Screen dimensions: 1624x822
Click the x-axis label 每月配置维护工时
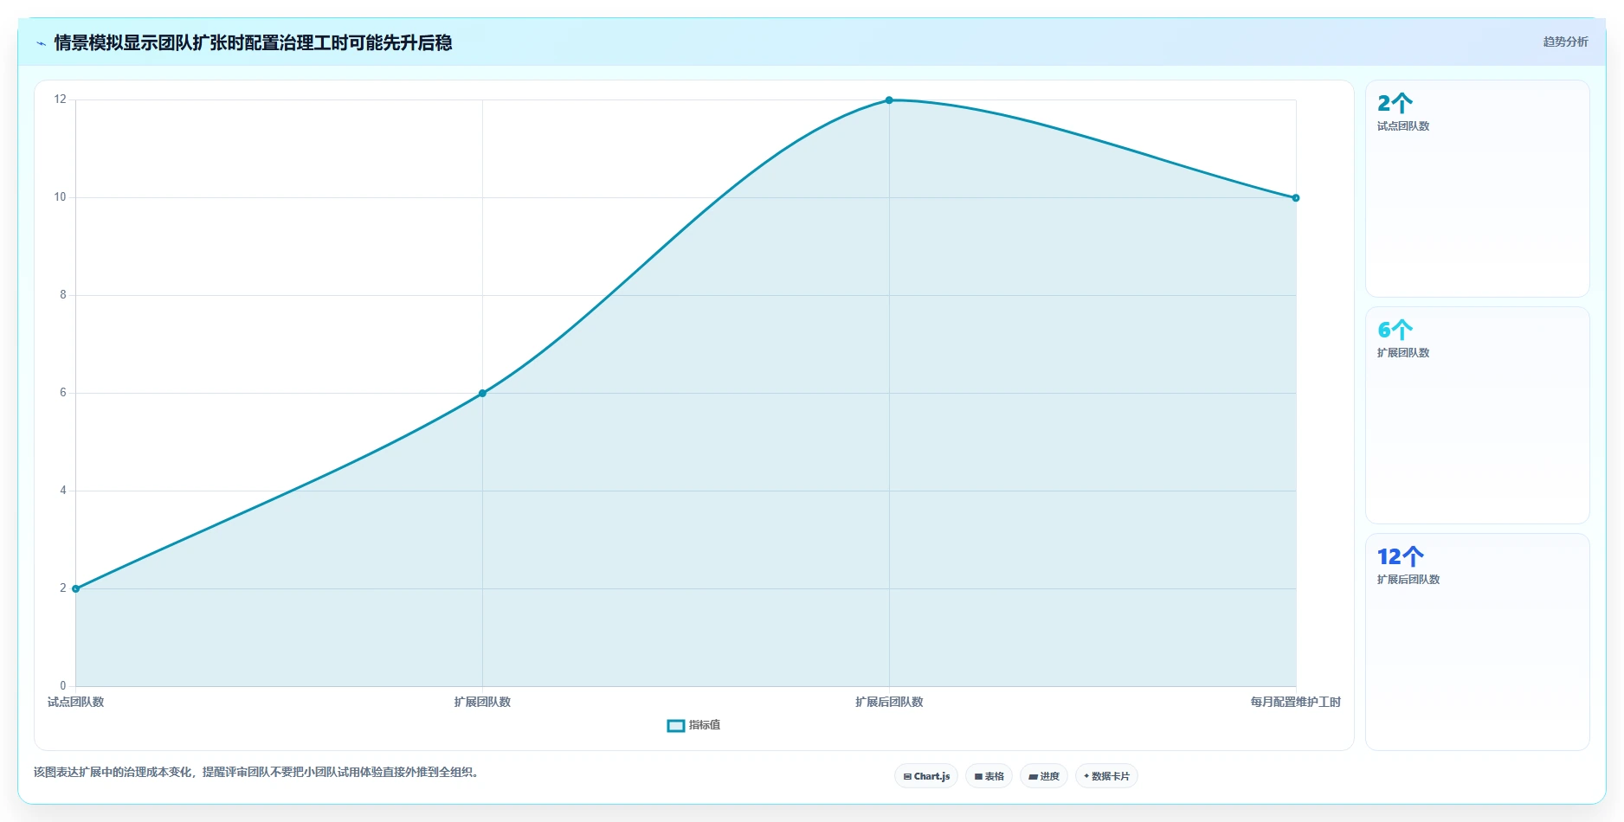1295,702
